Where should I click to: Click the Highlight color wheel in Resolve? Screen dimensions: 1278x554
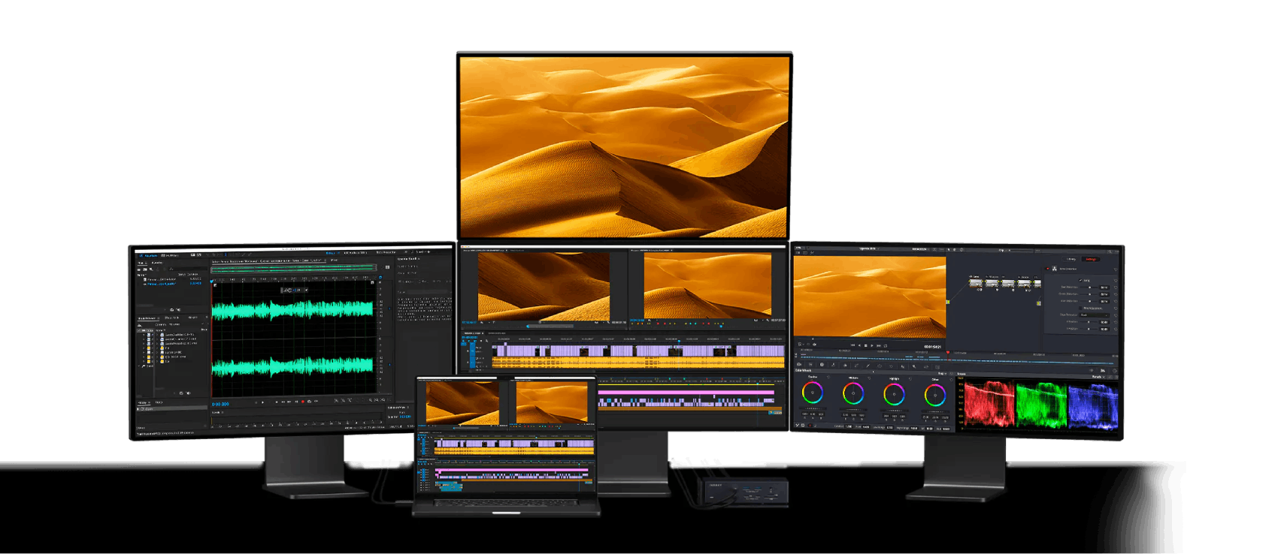894,393
